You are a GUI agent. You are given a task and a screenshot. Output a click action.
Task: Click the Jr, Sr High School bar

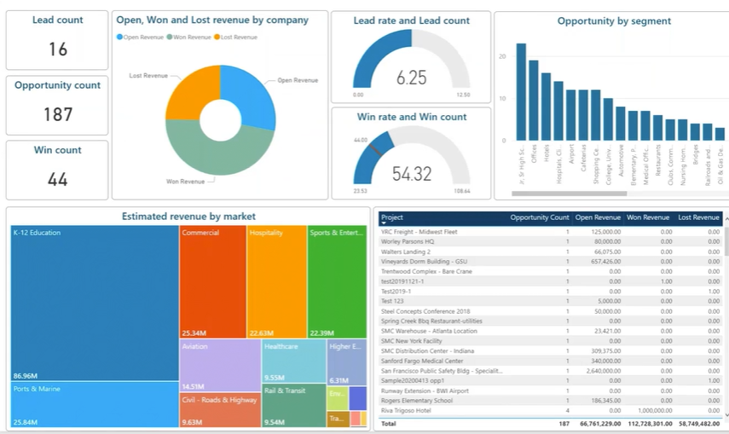point(520,92)
